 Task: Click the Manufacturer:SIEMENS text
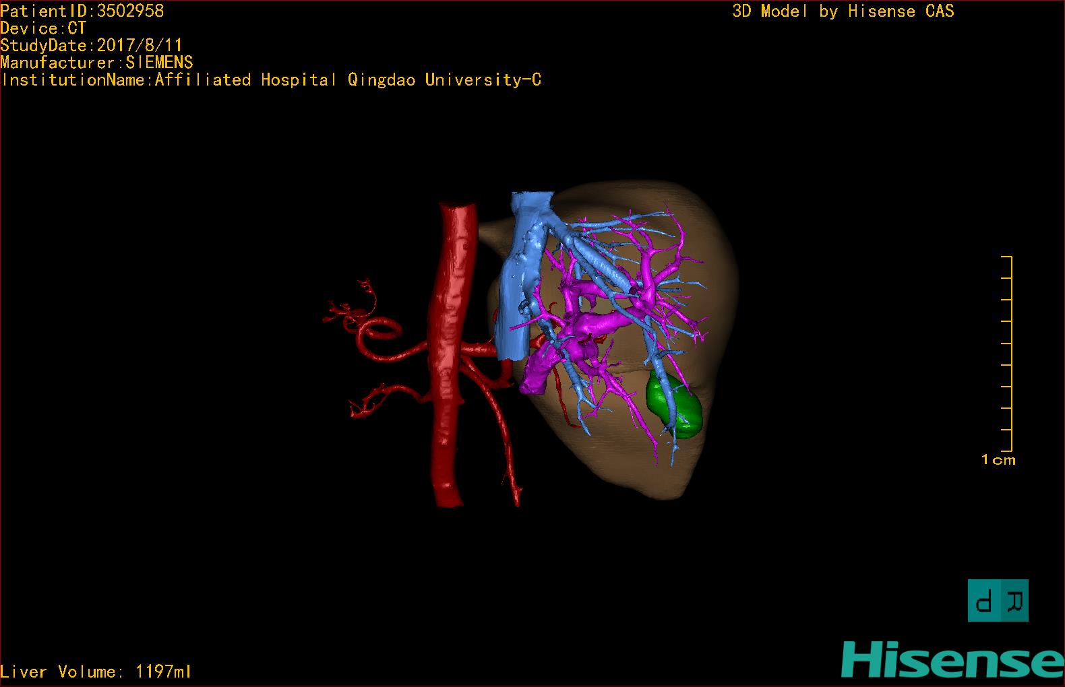click(96, 63)
